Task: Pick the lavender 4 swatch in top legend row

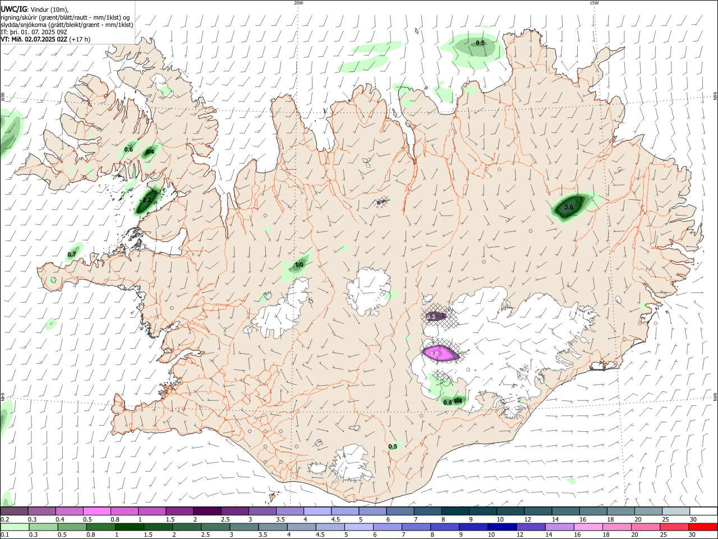Action: 316,511
